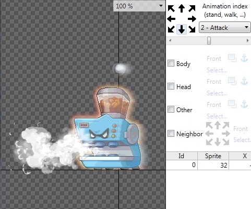Viewport: 251px width, 209px height.
Task: Select the up direction arrow
Action: (x=182, y=8)
